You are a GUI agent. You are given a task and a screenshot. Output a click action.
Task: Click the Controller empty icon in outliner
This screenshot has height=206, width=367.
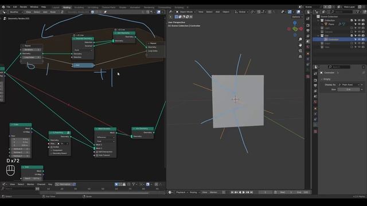pyautogui.click(x=326, y=39)
